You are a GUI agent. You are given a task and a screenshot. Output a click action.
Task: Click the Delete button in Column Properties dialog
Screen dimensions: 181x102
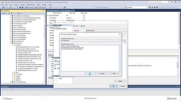(x=120, y=81)
